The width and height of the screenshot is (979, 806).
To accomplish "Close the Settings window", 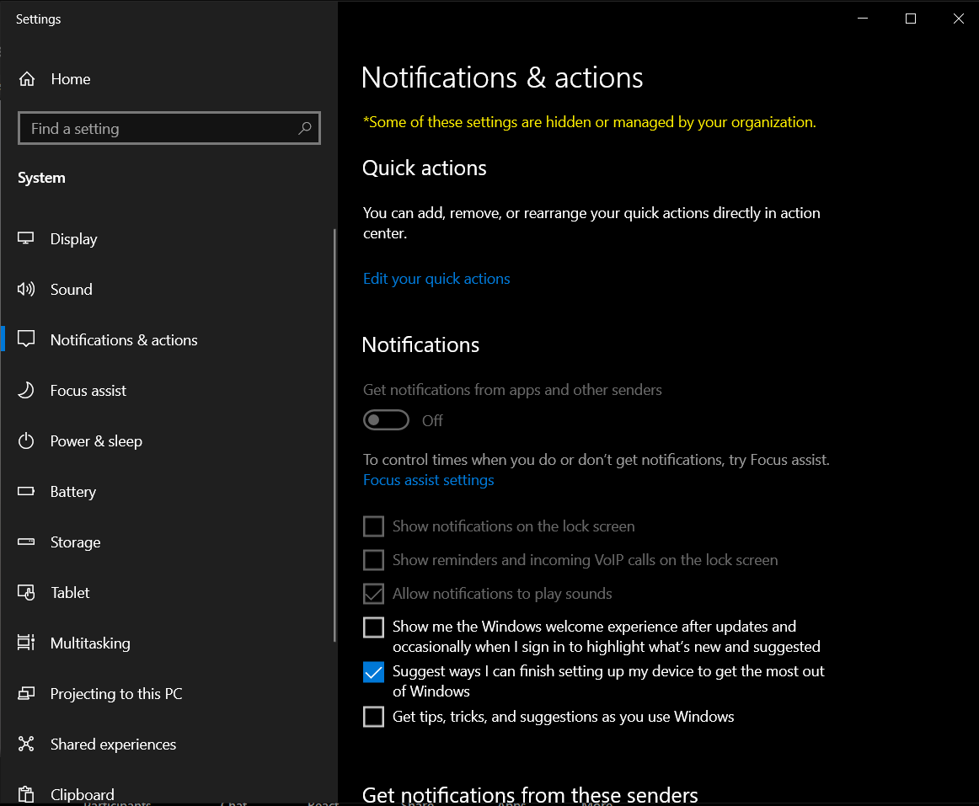I will click(959, 19).
